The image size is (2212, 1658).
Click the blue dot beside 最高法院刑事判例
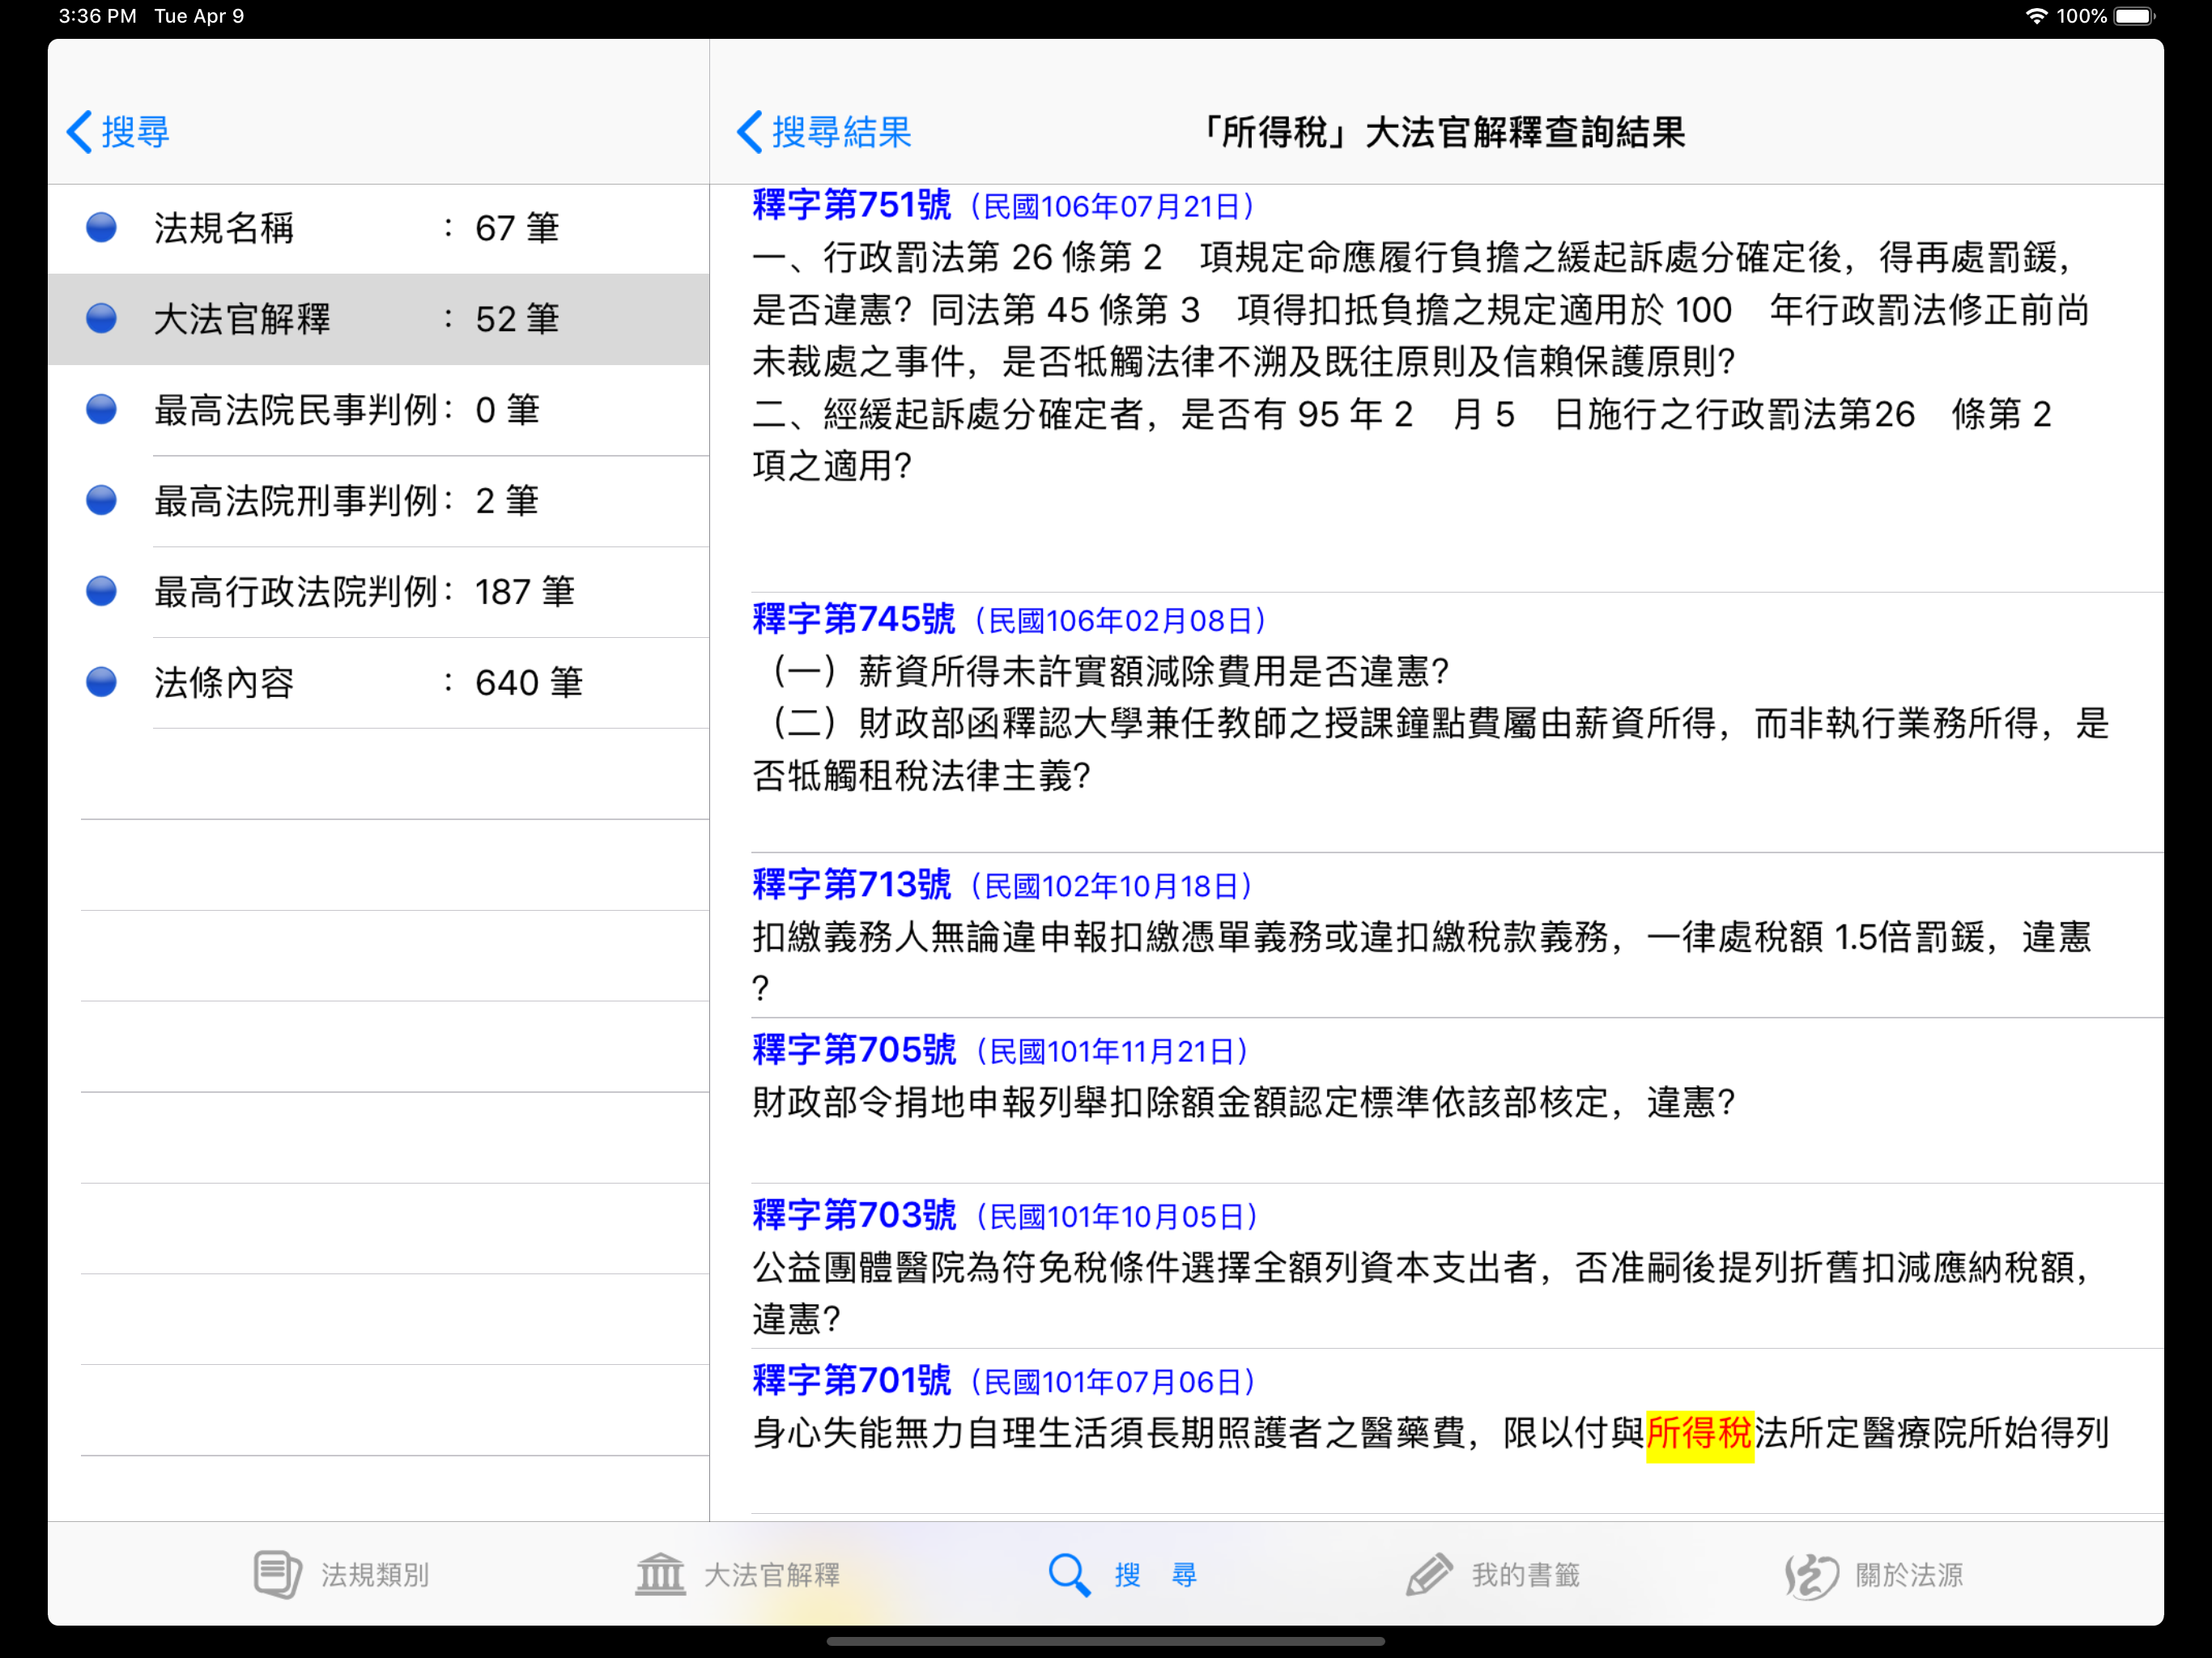[101, 500]
